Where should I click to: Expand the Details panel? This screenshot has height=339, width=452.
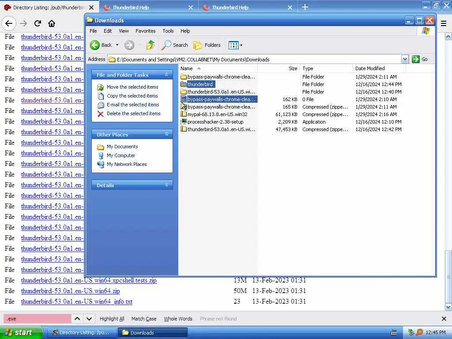[x=166, y=185]
